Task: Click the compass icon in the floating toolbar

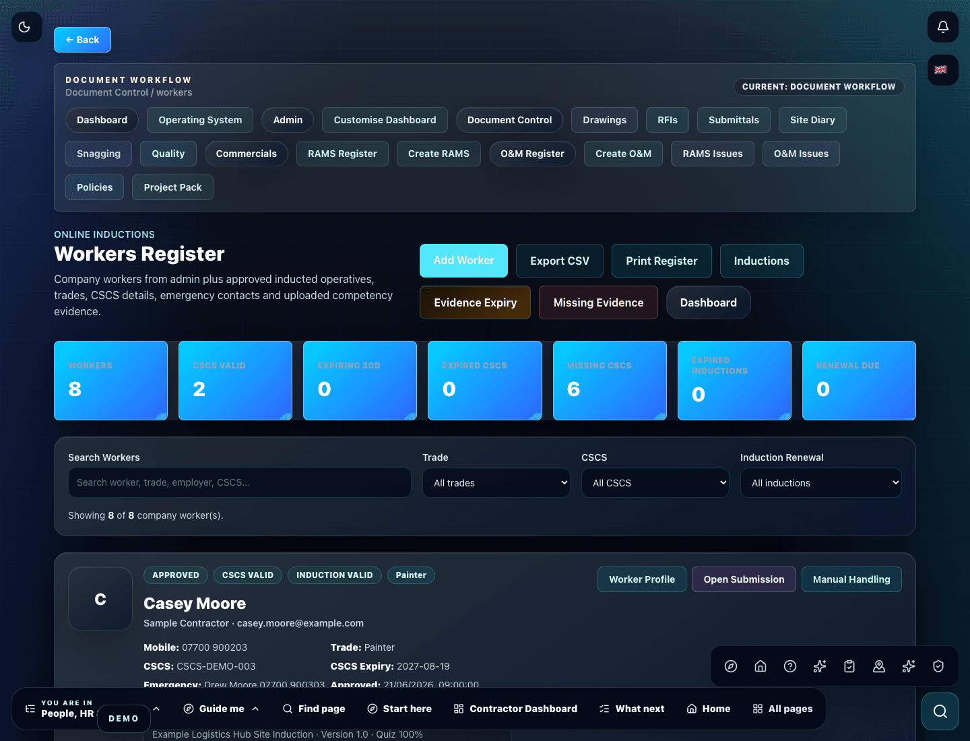Action: (731, 666)
